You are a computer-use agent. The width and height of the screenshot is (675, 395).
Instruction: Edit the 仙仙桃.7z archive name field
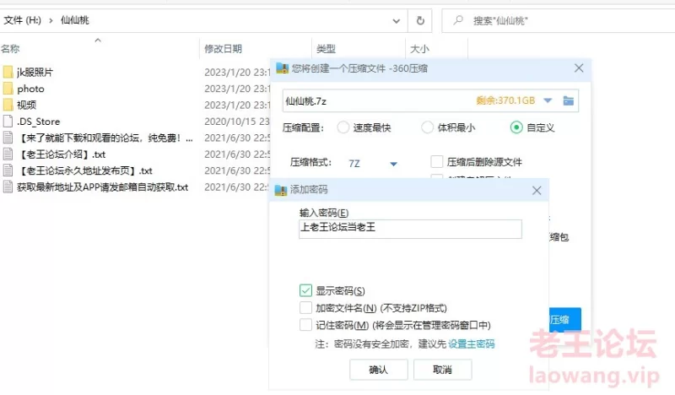coord(379,100)
